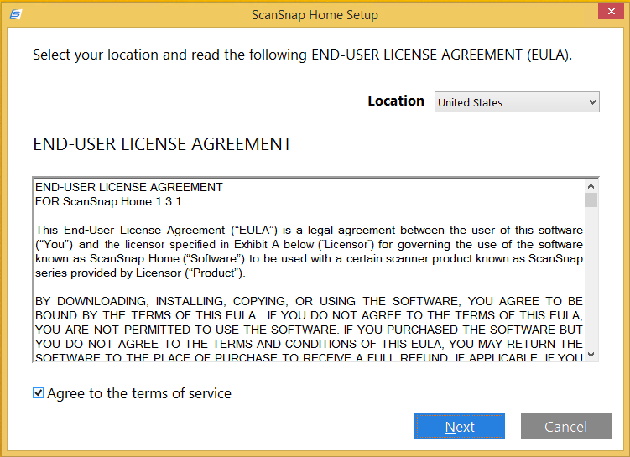This screenshot has width=630, height=457.
Task: Uncheck the Agree to terms checkbox
Action: [x=38, y=393]
